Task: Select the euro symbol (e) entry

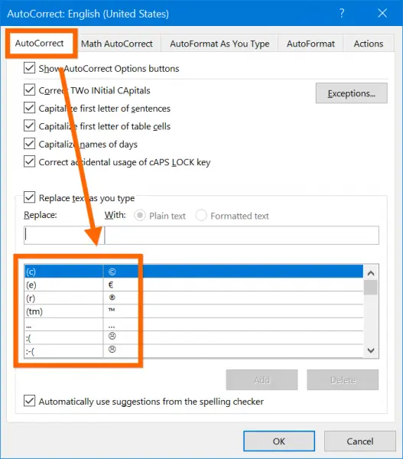Action: click(x=193, y=285)
